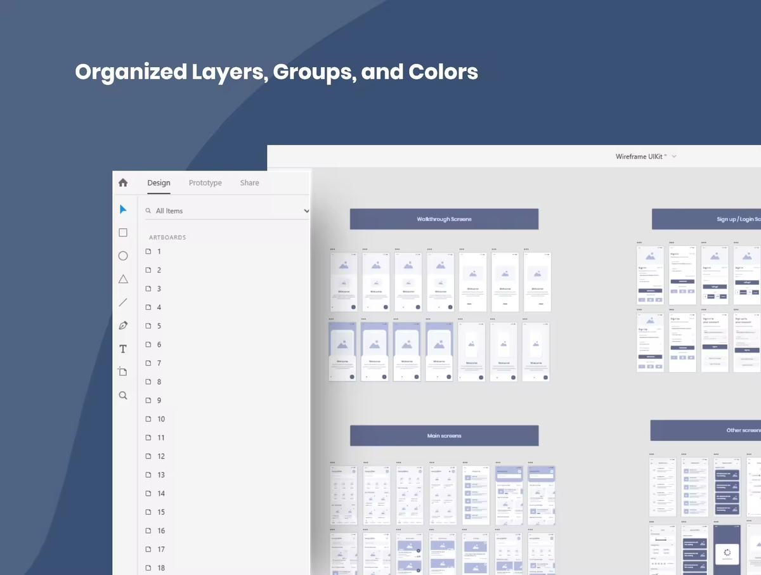Open the Share tab

coord(249,183)
